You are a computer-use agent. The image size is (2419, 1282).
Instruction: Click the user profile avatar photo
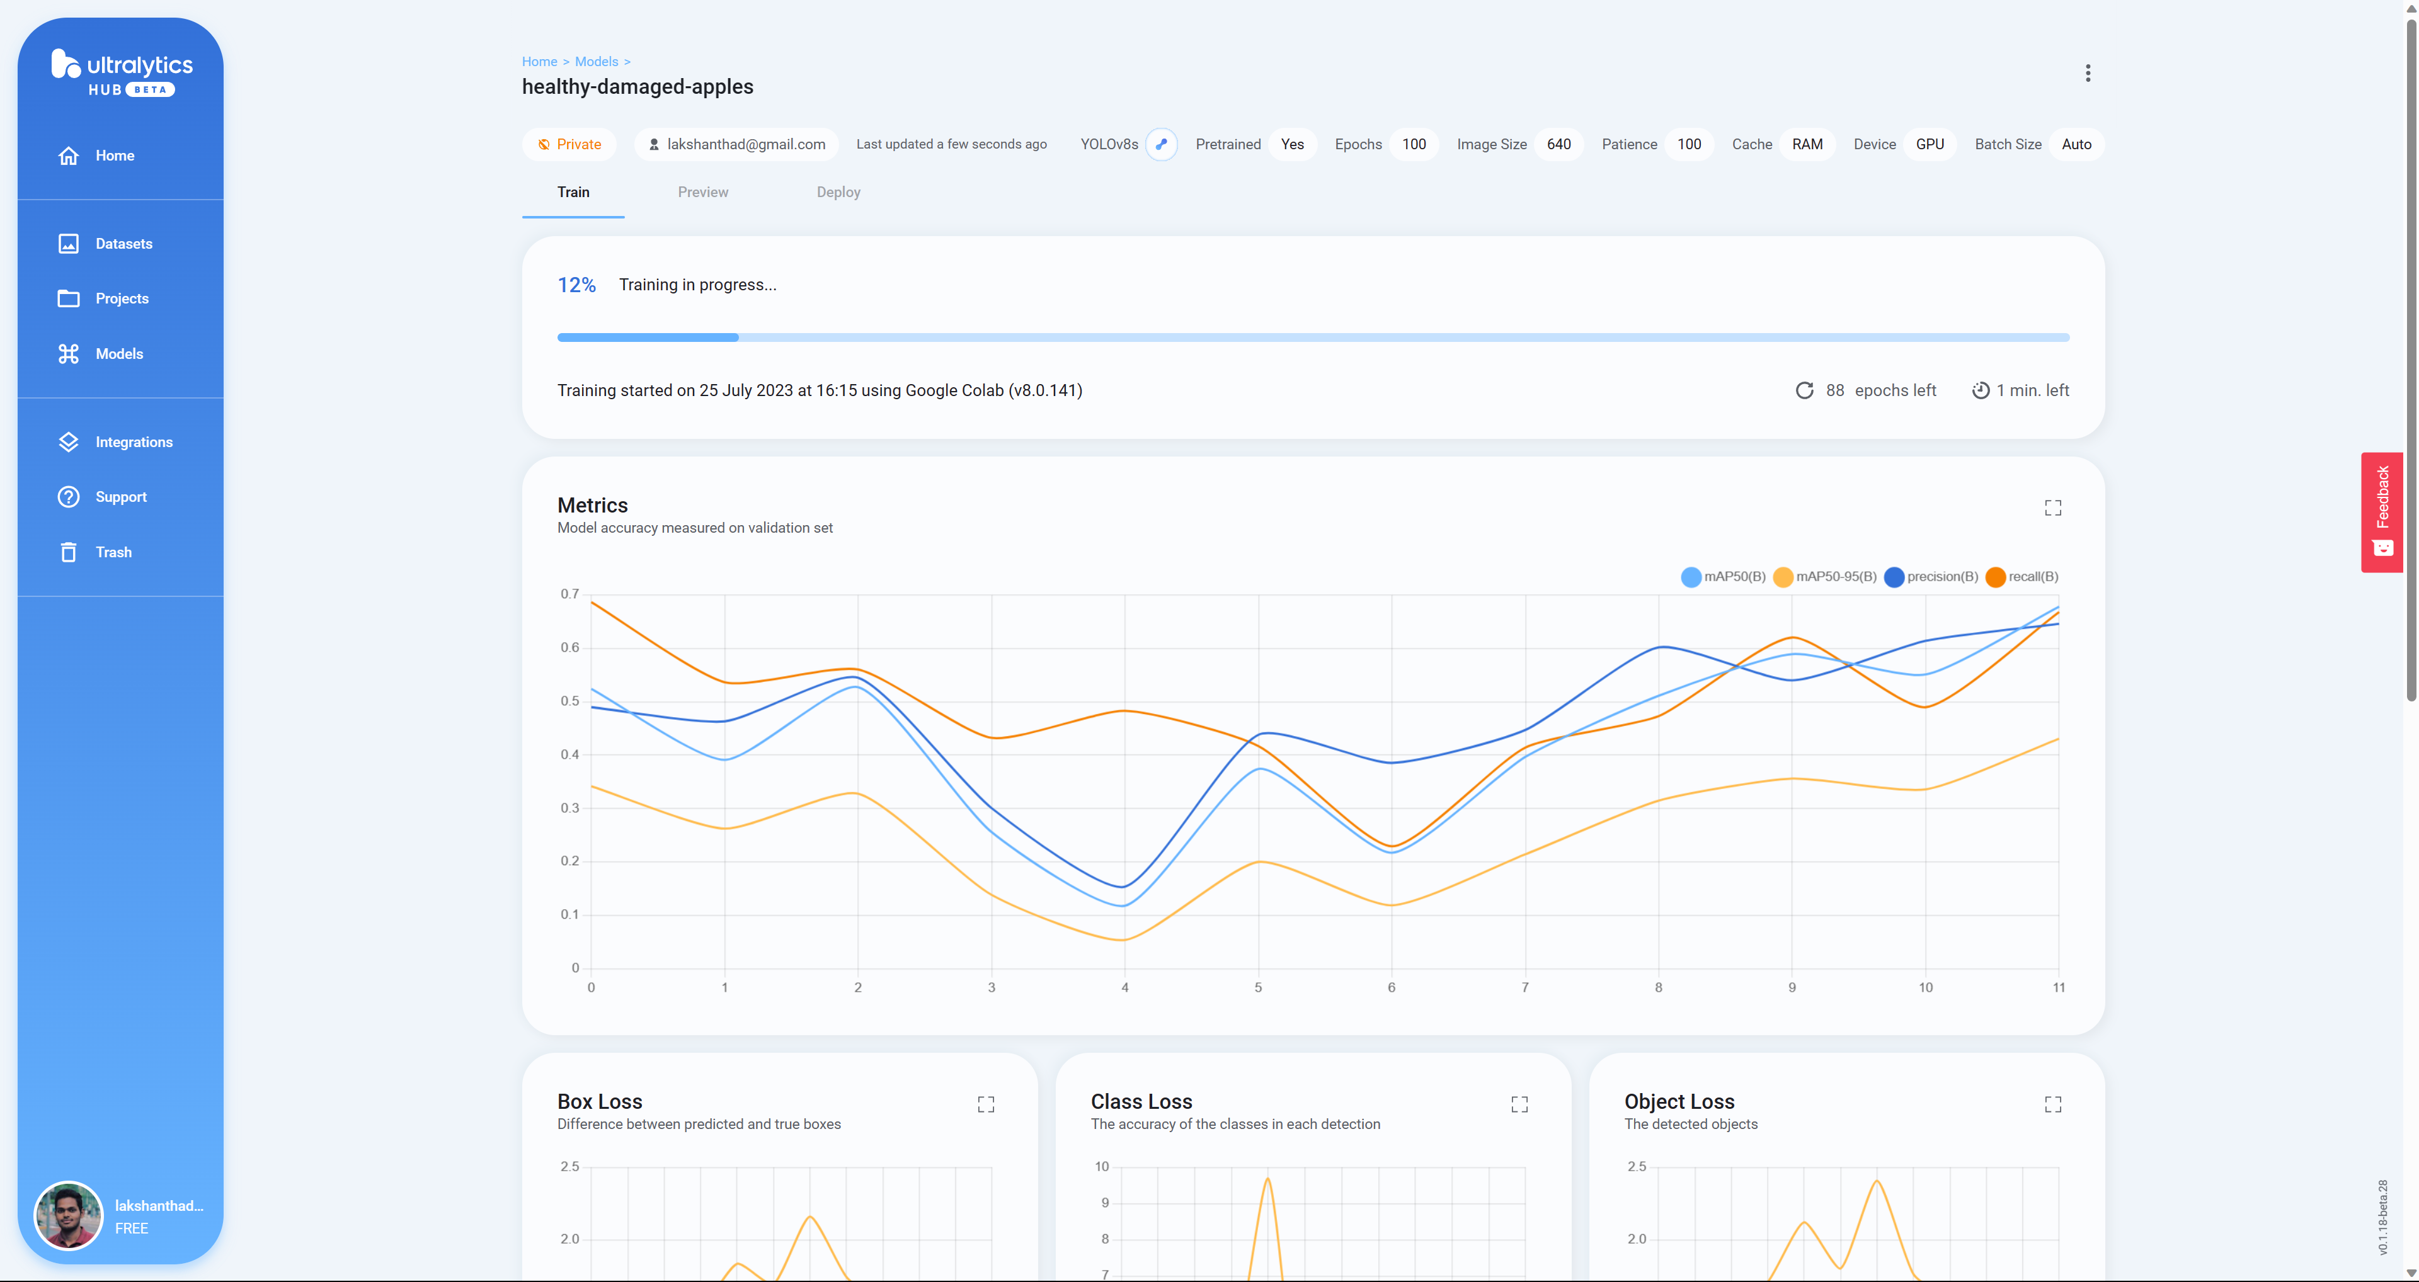[x=67, y=1215]
